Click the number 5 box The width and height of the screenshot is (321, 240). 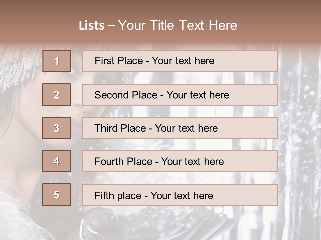pyautogui.click(x=57, y=195)
